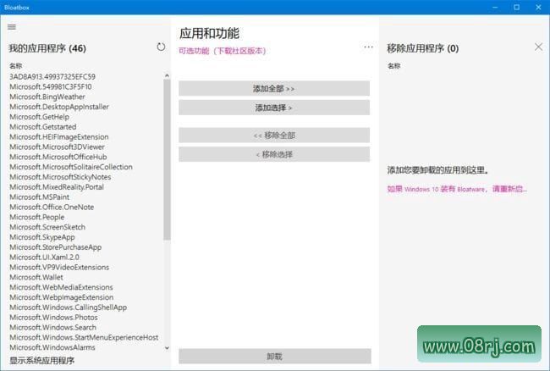The height and width of the screenshot is (371, 550).
Task: Select Microsoft.Windows.CallingShellApp
Action: 68,307
